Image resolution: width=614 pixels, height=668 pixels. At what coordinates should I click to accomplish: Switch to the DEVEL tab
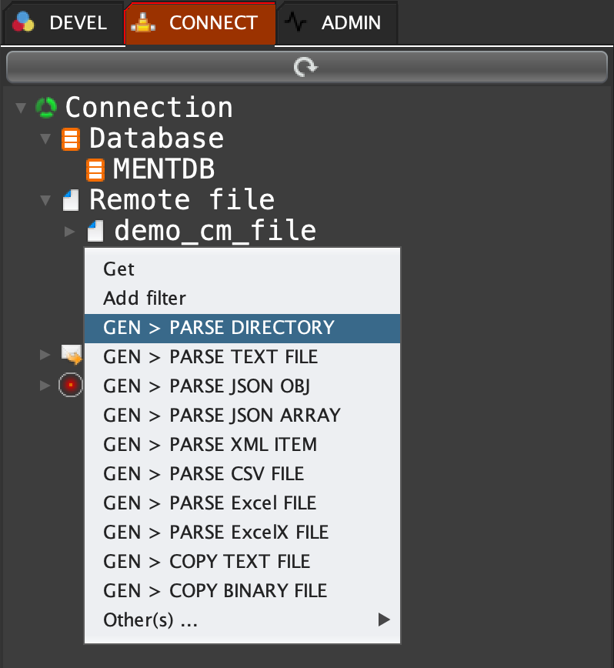click(x=63, y=23)
